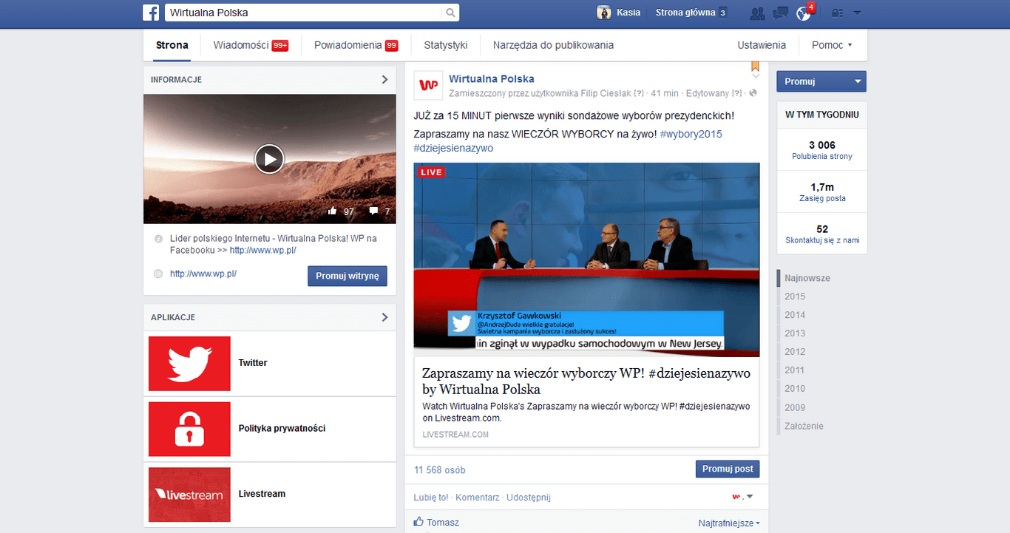Click the search magnifier icon

pyautogui.click(x=450, y=13)
